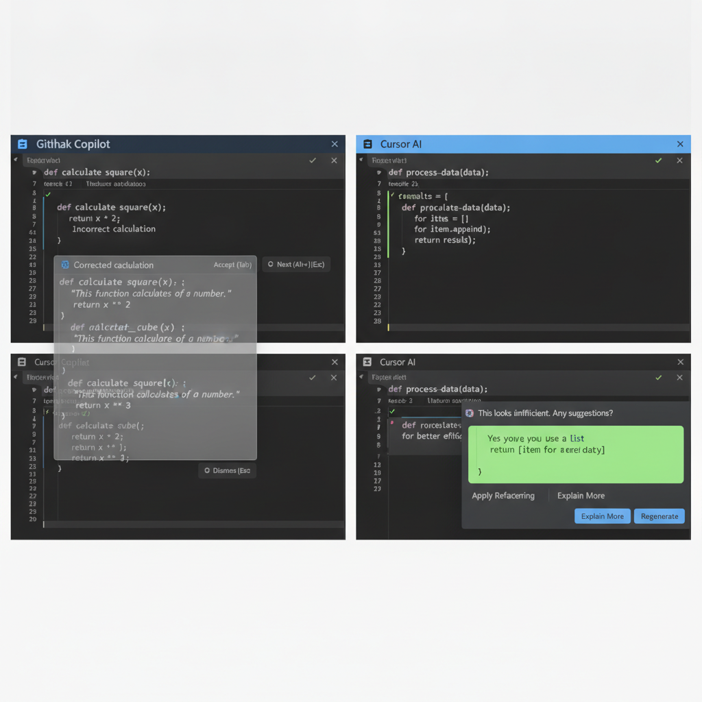
Task: Click the blue Explain More button
Action: (x=602, y=516)
